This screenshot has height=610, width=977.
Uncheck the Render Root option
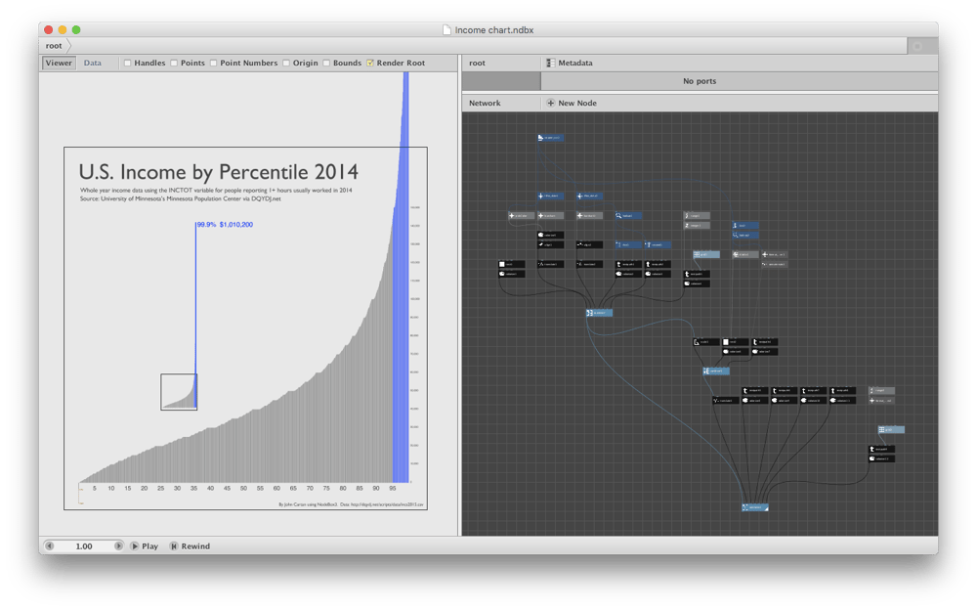point(370,63)
